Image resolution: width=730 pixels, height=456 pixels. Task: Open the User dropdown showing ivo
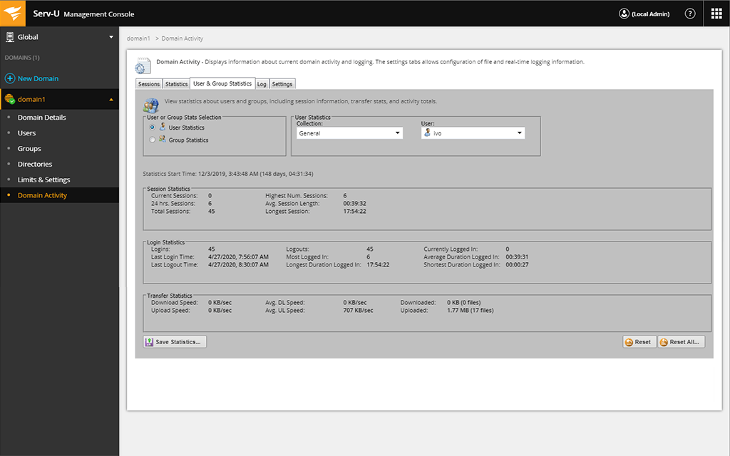click(519, 133)
